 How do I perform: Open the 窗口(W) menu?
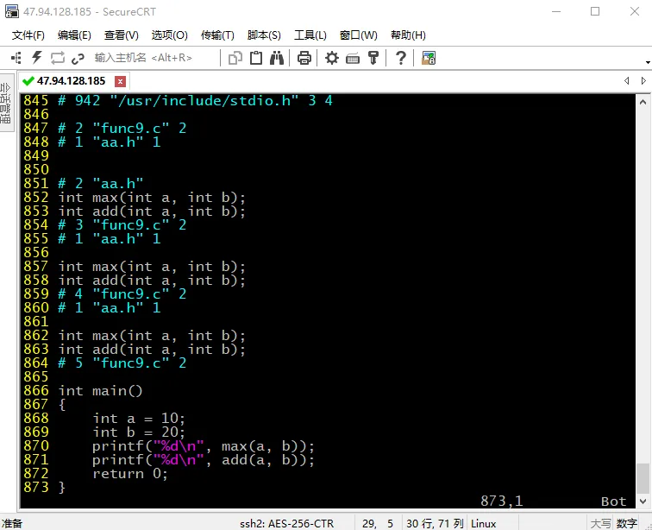tap(359, 35)
